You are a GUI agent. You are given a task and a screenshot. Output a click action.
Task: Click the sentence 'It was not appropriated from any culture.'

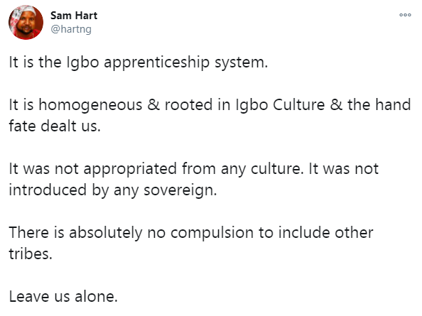click(x=155, y=169)
